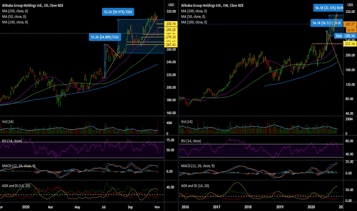
Task: Select the Alibaba 1D chart title legend
Action: coord(33,5)
